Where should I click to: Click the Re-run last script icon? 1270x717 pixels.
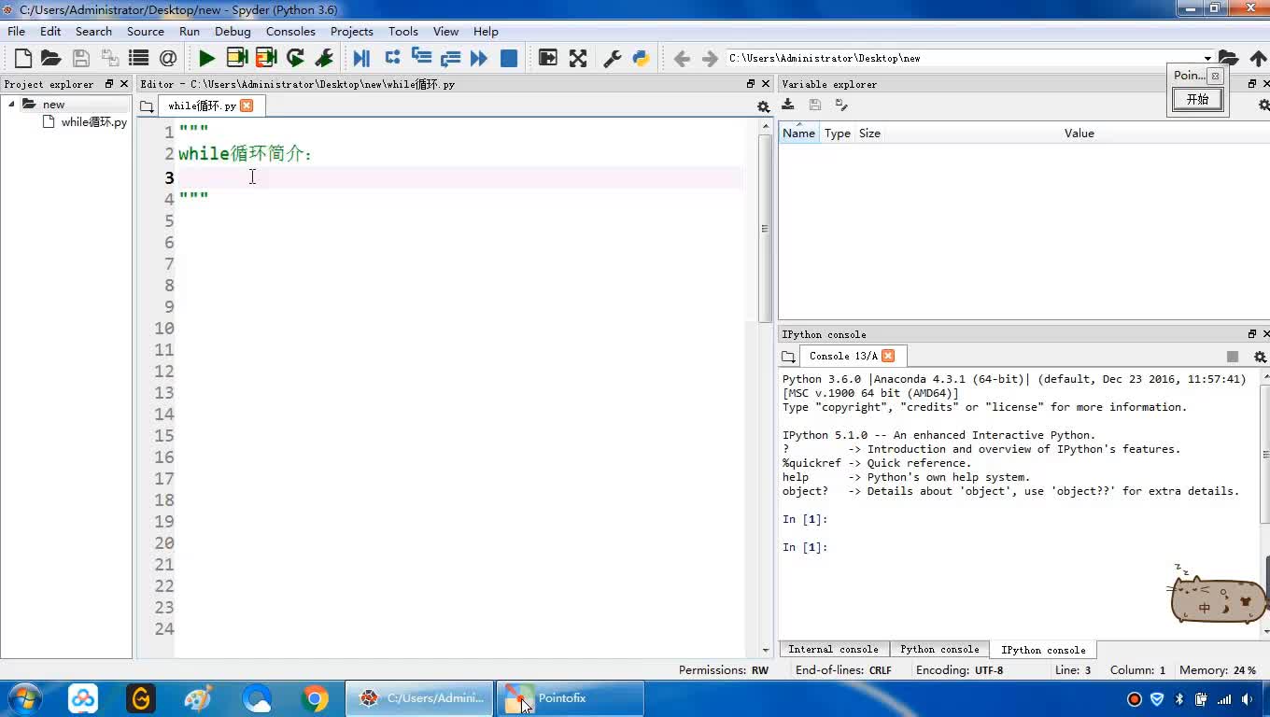[x=295, y=59]
